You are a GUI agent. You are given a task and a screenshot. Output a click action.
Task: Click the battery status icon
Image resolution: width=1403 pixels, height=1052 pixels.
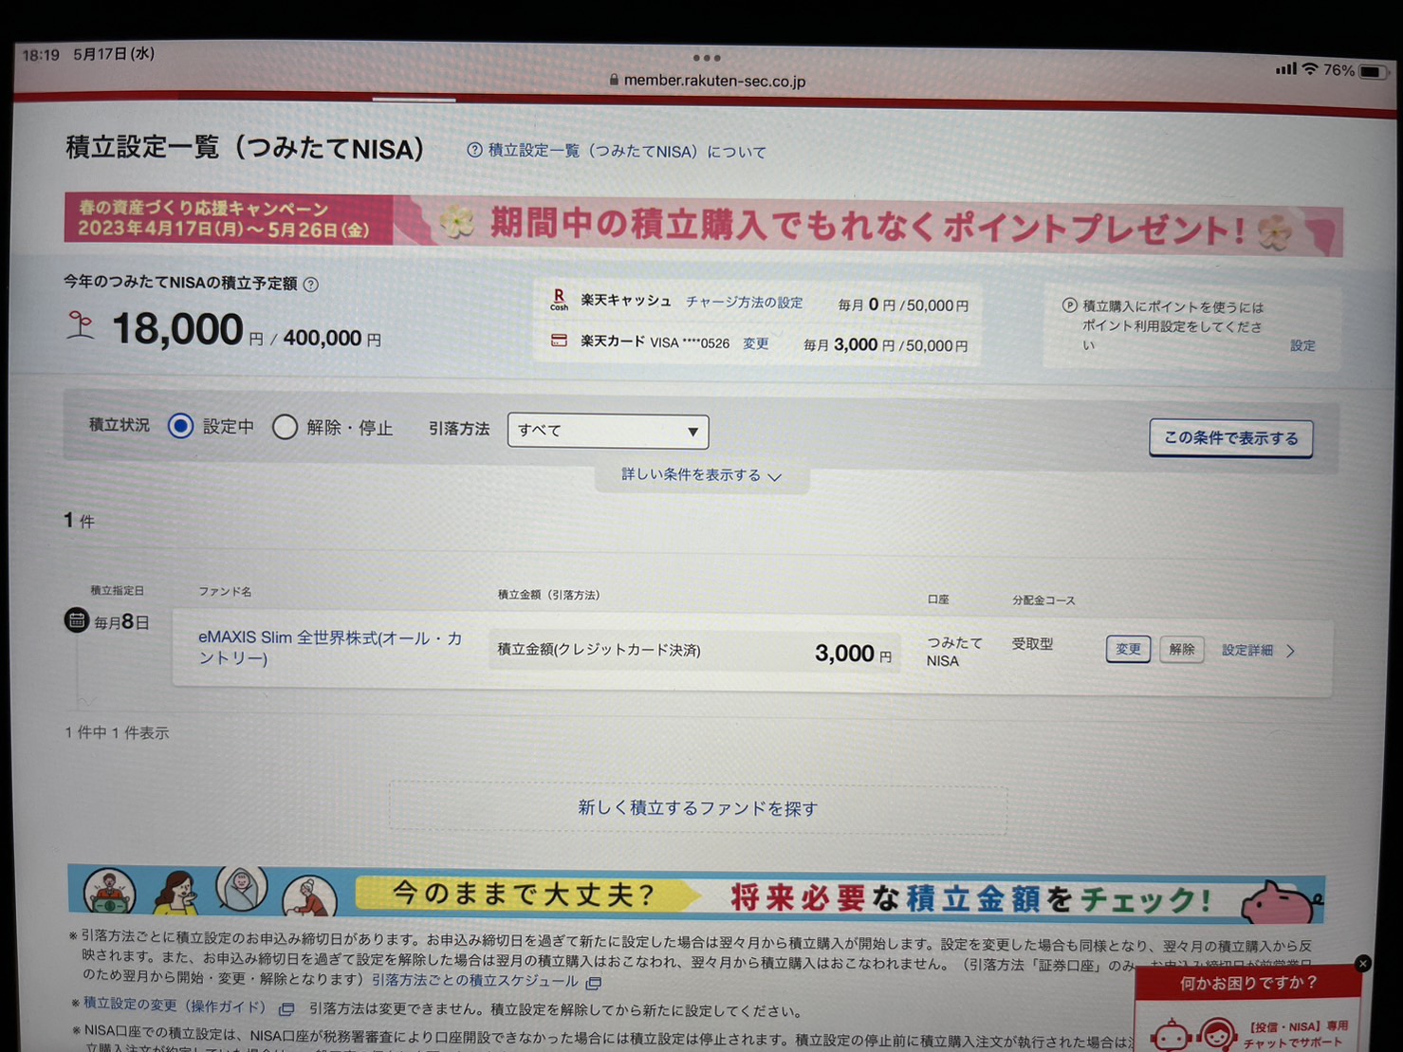tap(1373, 71)
